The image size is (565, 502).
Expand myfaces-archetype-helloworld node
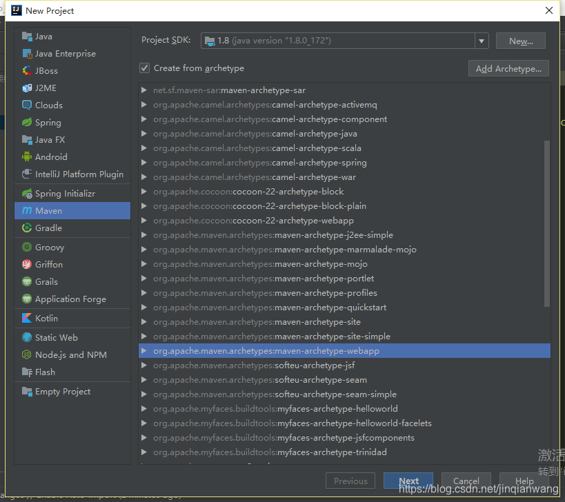click(x=143, y=409)
